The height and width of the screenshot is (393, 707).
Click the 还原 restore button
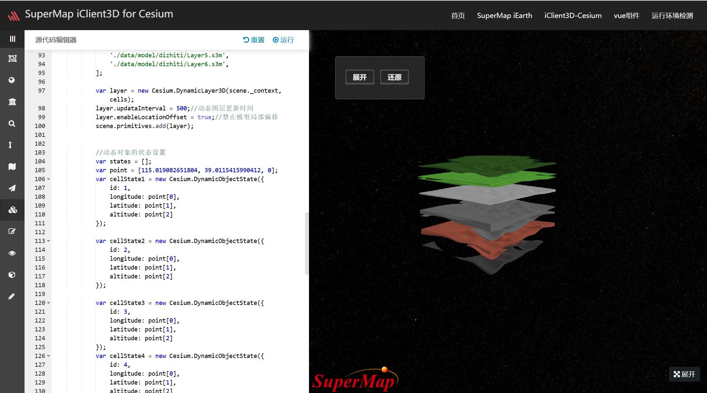(394, 77)
